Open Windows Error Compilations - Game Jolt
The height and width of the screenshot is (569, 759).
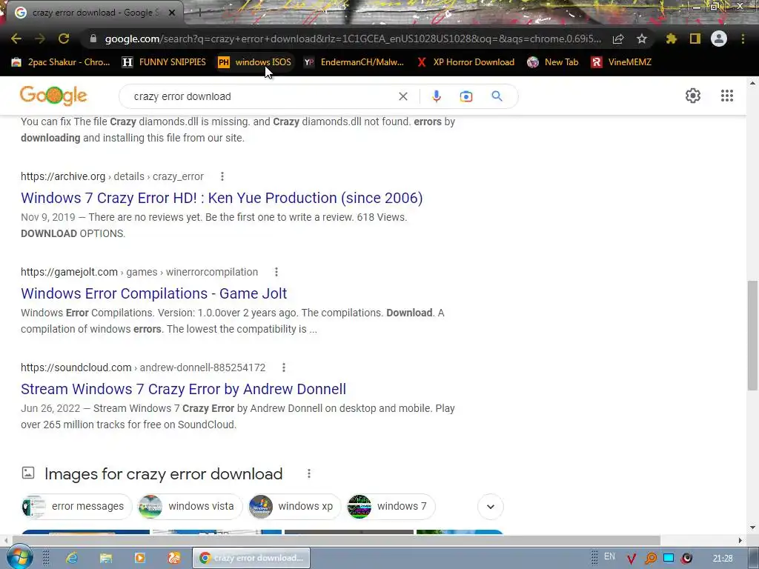tap(154, 293)
